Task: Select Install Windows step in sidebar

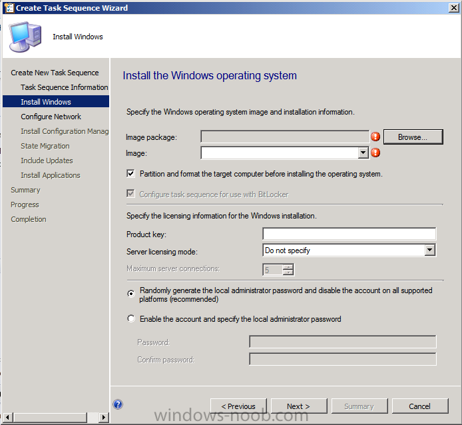Action: pos(56,102)
